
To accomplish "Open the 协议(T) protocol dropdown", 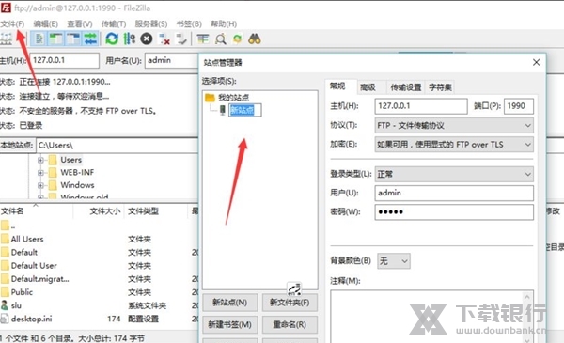I will [x=454, y=126].
